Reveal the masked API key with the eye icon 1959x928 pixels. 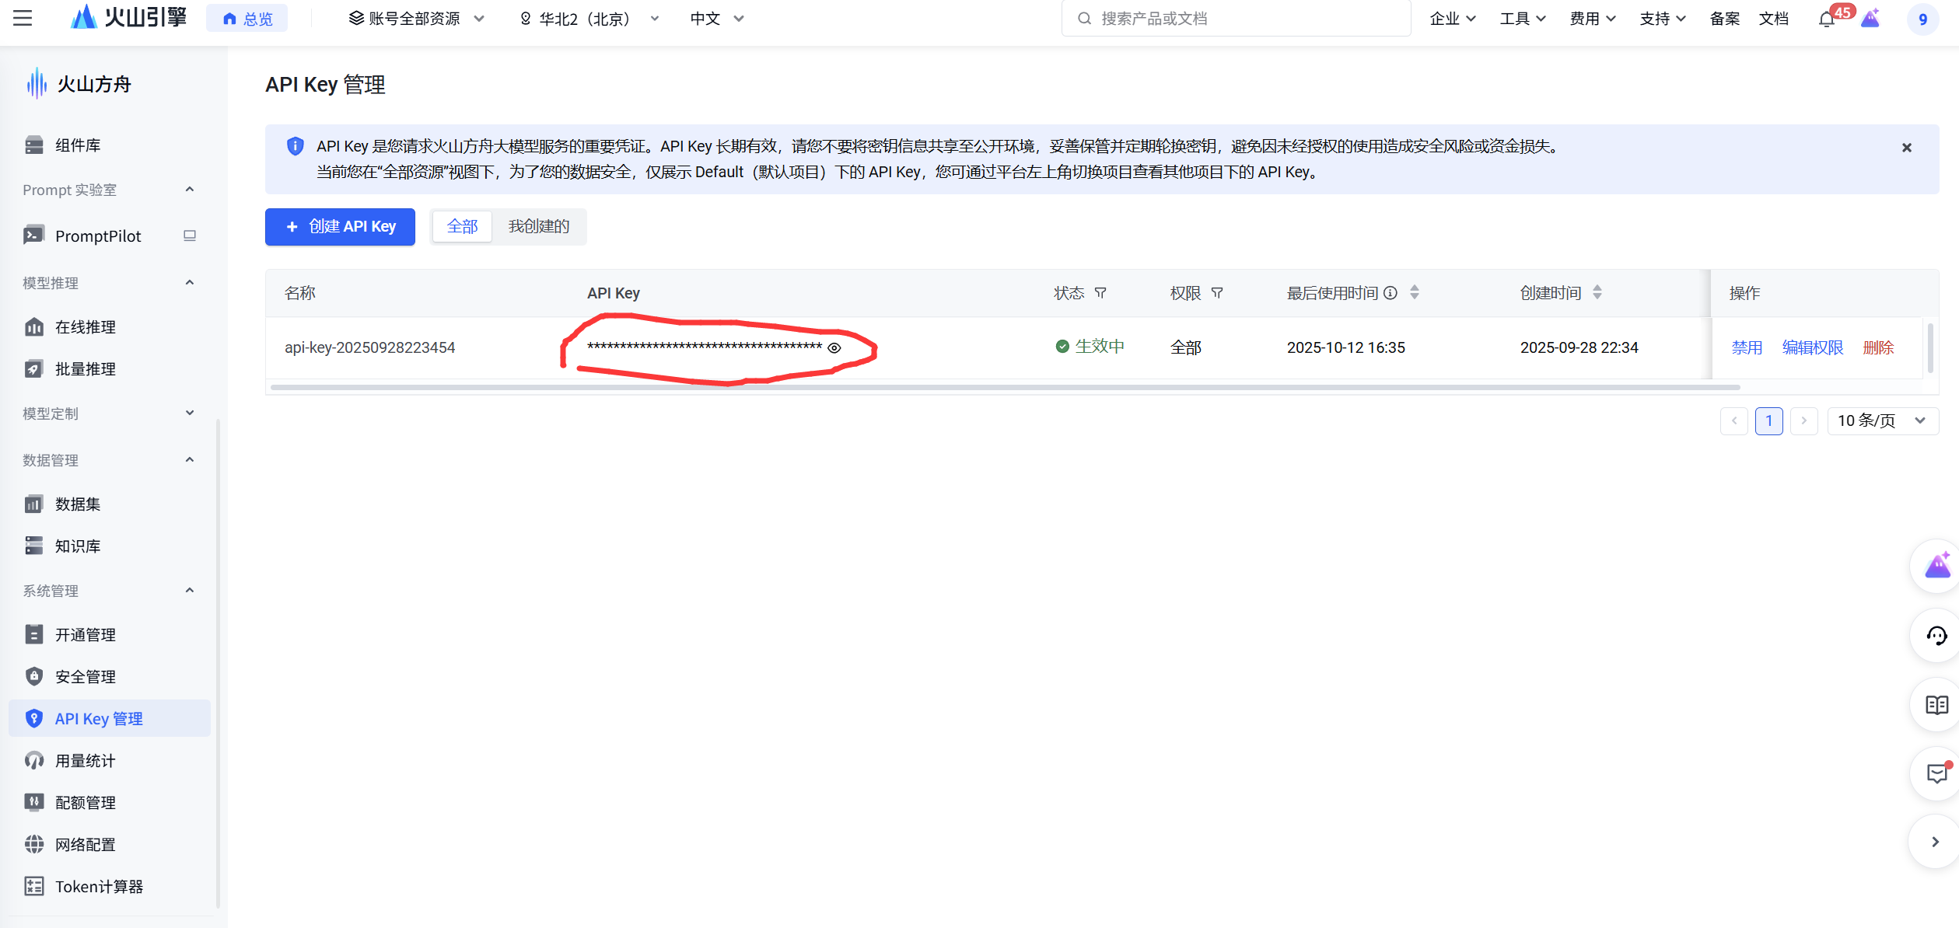[x=834, y=348]
